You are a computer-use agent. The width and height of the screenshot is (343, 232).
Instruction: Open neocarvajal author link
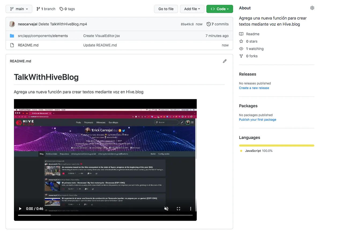(x=28, y=24)
